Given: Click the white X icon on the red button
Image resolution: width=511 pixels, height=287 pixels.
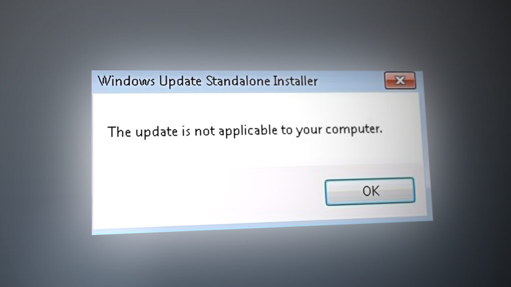Looking at the screenshot, I should coord(400,80).
